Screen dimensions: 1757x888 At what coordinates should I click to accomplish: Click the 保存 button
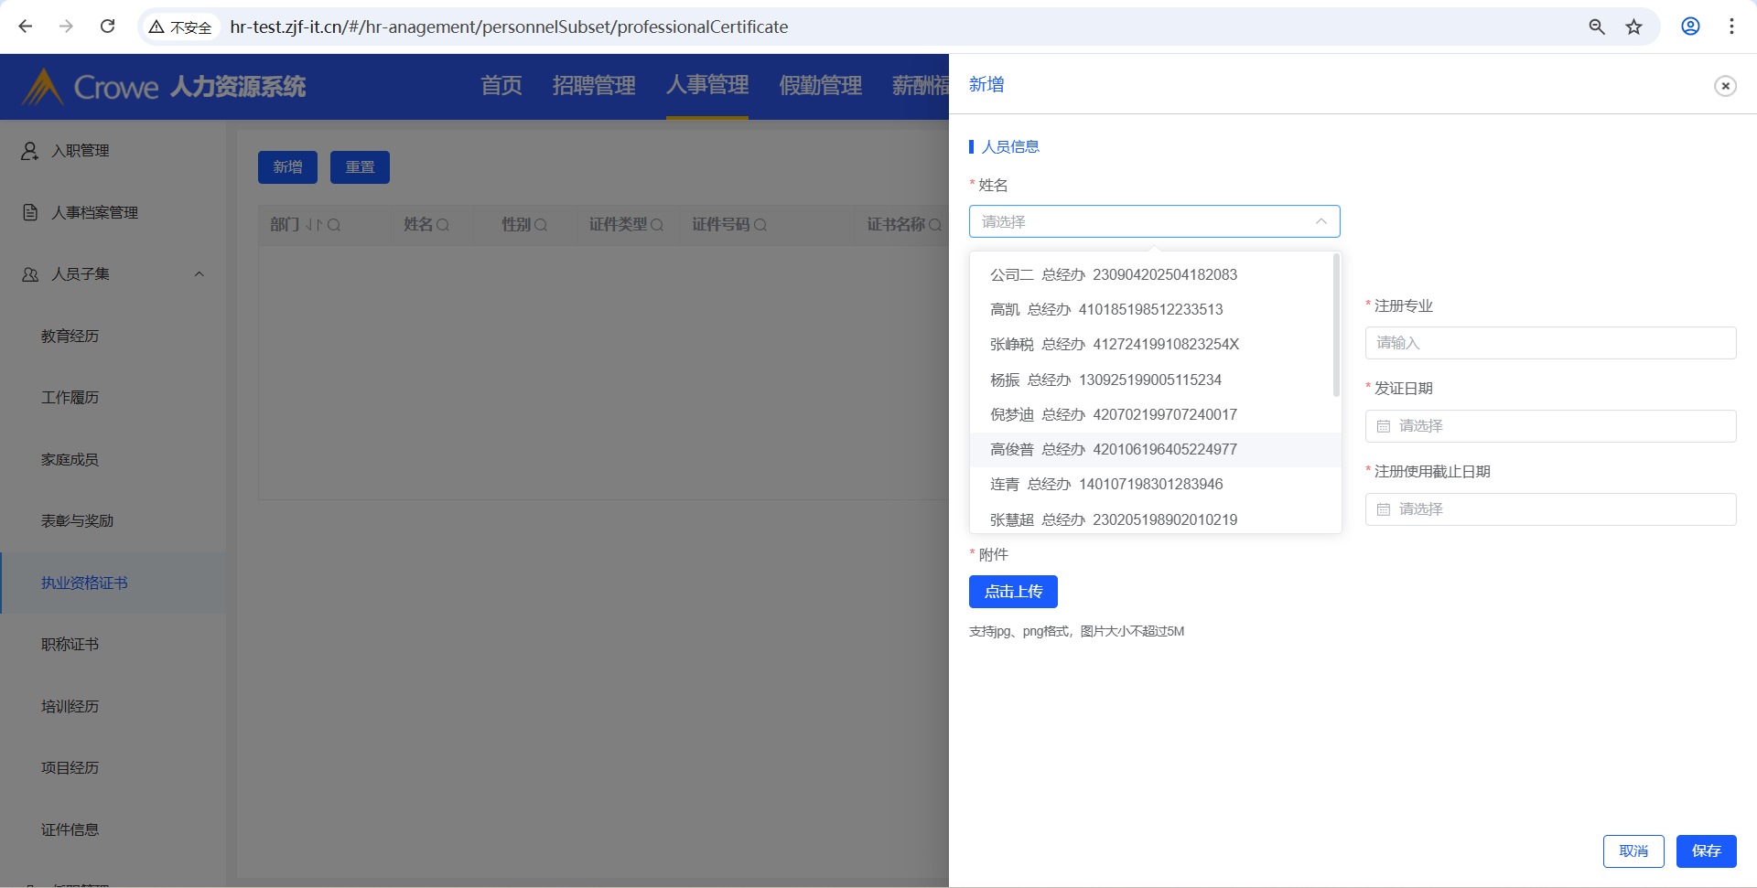(1706, 851)
